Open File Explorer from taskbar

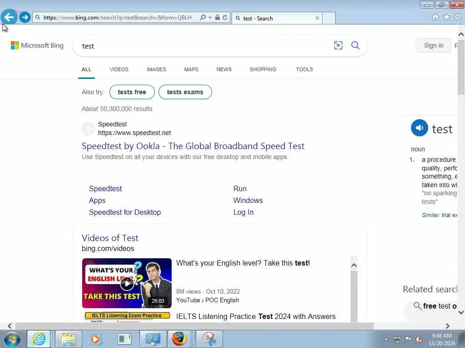(x=68, y=339)
